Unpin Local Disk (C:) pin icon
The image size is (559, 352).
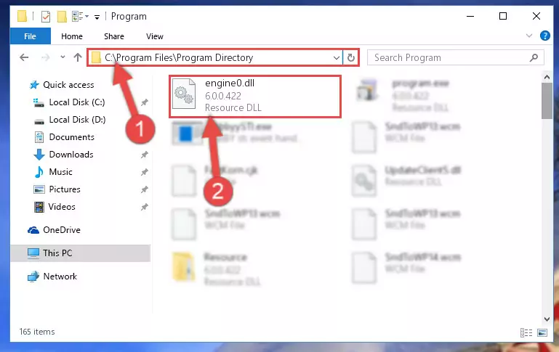145,102
